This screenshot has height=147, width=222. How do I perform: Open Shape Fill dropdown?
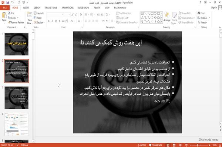coord(185,13)
